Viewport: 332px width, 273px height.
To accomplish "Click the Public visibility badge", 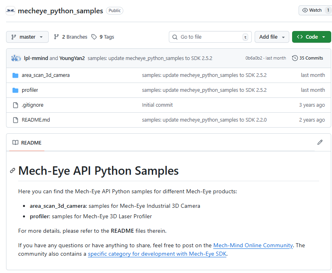I will click(114, 10).
